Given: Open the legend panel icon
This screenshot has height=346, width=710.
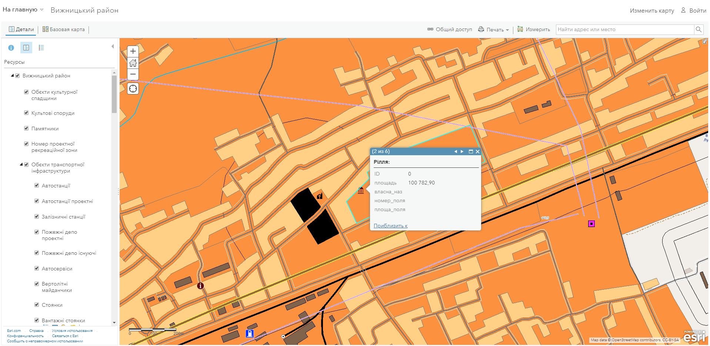Looking at the screenshot, I should click(x=41, y=47).
